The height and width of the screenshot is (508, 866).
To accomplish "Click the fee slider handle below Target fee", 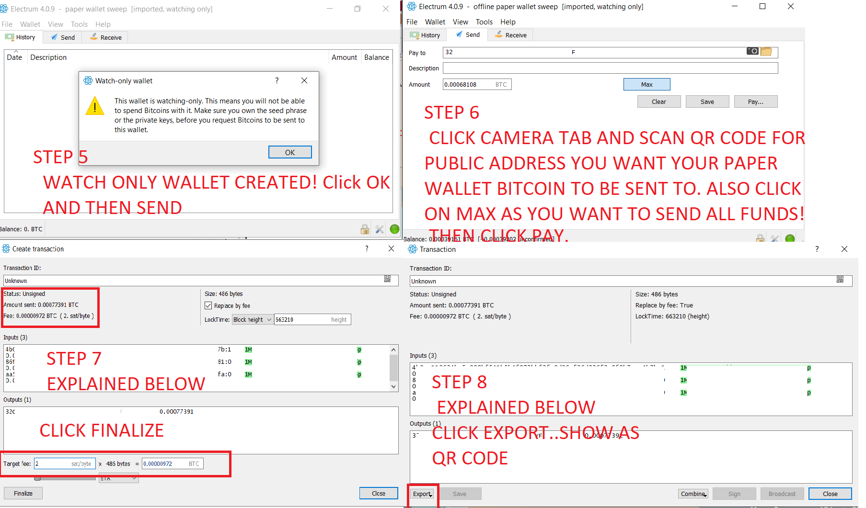I will (x=37, y=478).
